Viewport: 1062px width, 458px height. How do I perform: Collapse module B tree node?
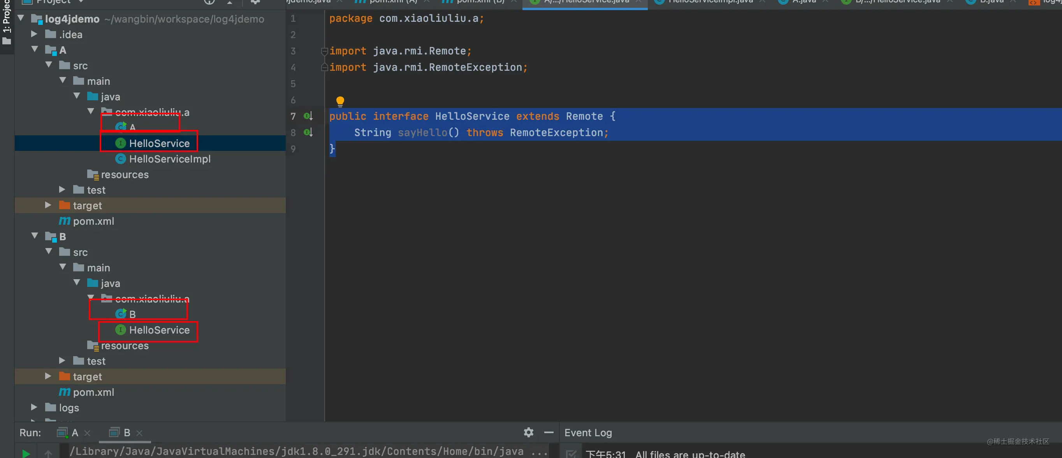(35, 236)
